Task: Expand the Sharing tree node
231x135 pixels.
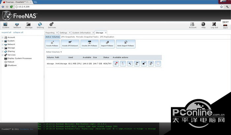Action: (x=3, y=52)
